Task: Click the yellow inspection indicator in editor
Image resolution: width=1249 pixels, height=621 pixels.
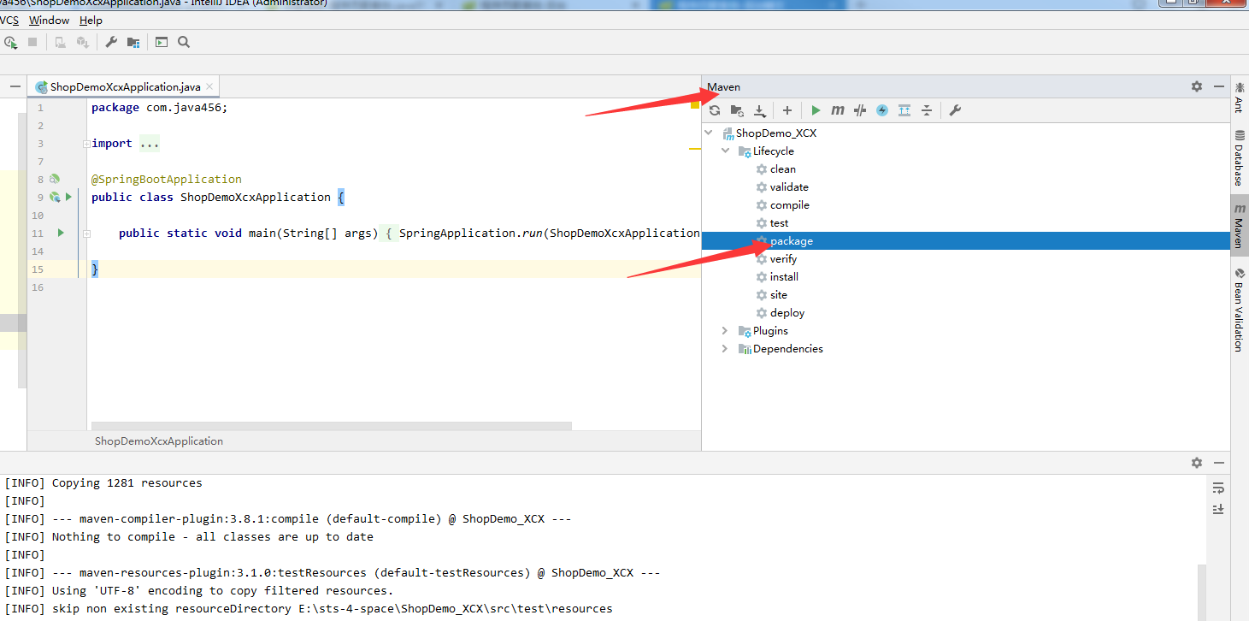Action: [x=695, y=106]
